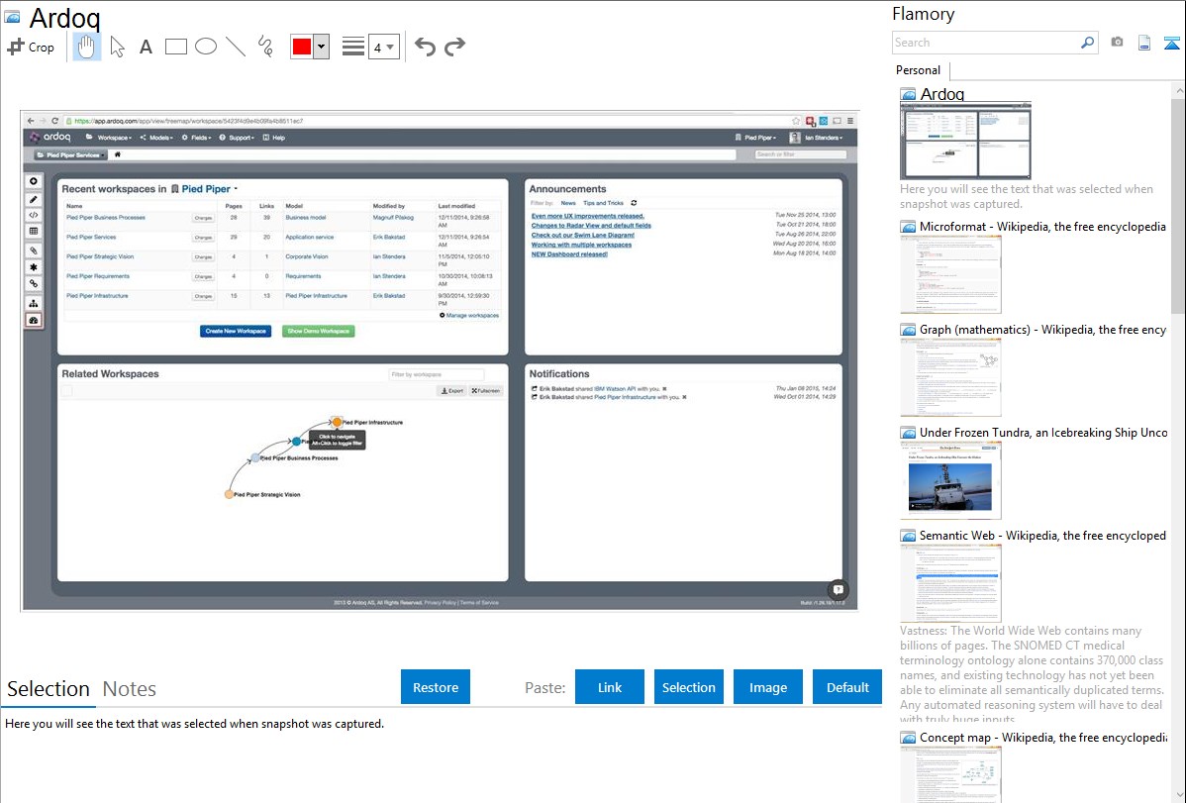This screenshot has width=1186, height=803.
Task: Click the Paste Selection button
Action: pyautogui.click(x=688, y=687)
